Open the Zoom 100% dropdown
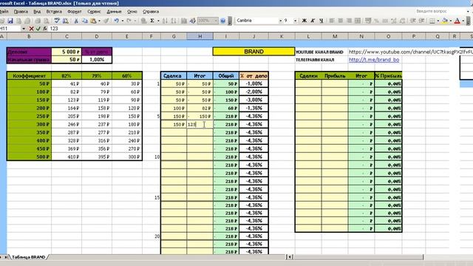Image resolution: width=473 pixels, height=266 pixels. (216, 21)
